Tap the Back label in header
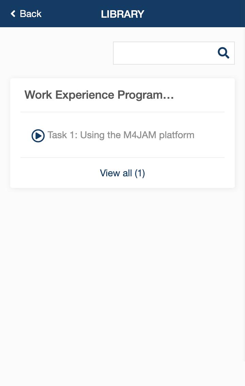The image size is (245, 386). [31, 14]
